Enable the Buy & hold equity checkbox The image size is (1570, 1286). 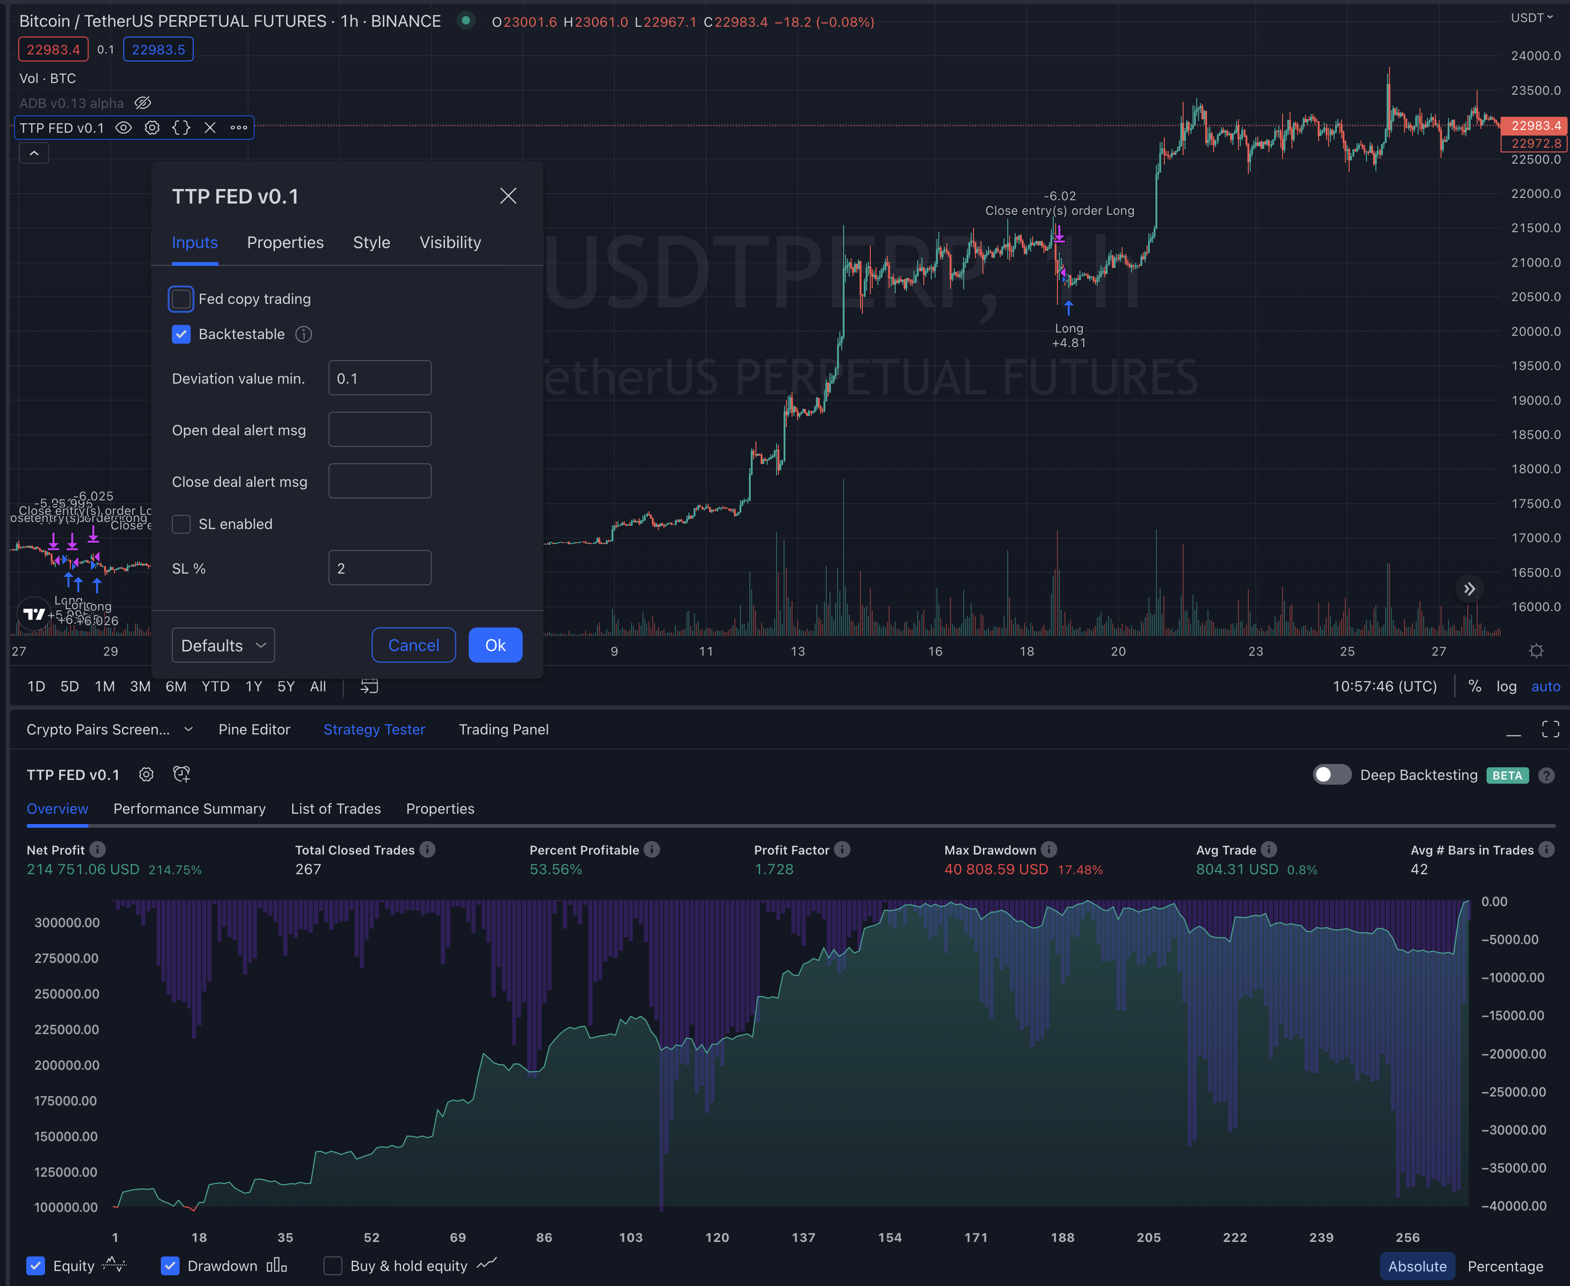coord(333,1266)
